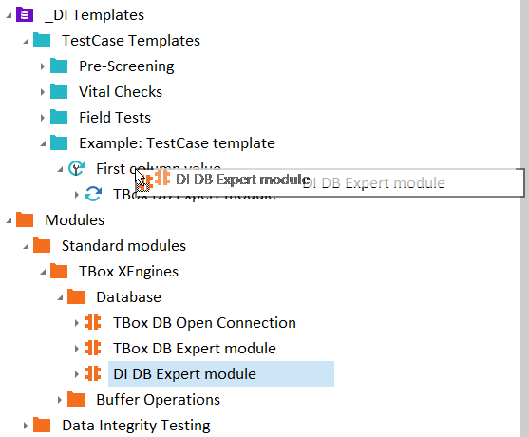Viewport: 529px width, 437px height.
Task: Select the Data Integrity Testing item
Action: [136, 426]
